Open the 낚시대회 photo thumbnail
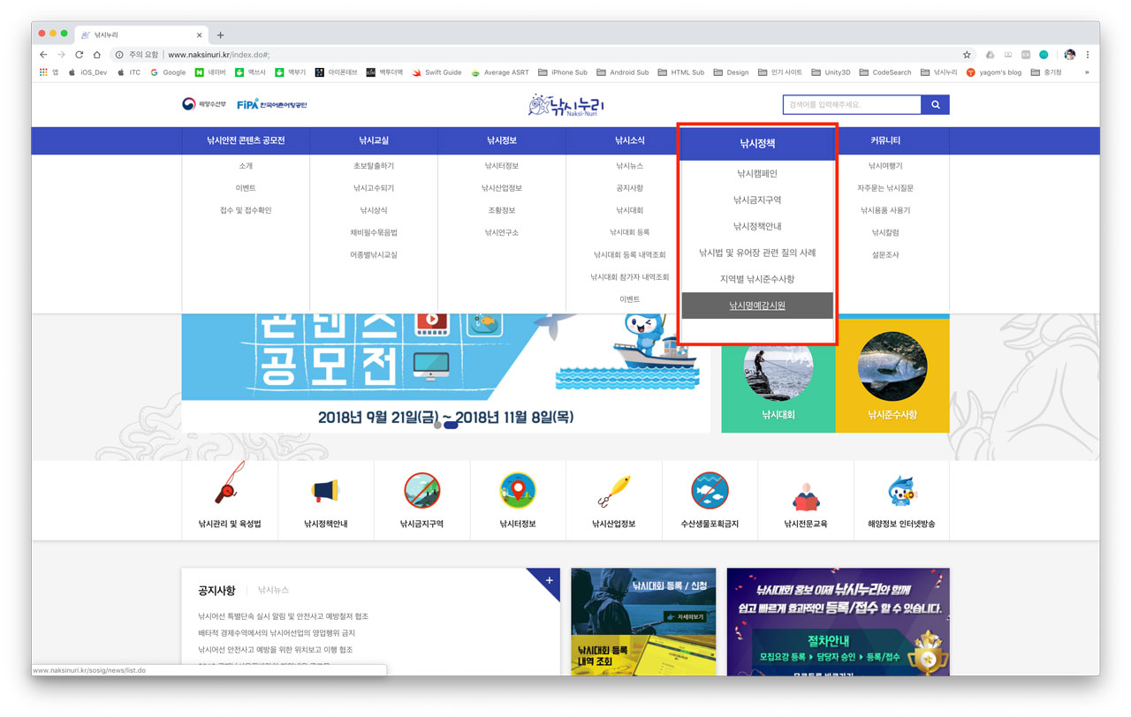The width and height of the screenshot is (1131, 717). (778, 369)
